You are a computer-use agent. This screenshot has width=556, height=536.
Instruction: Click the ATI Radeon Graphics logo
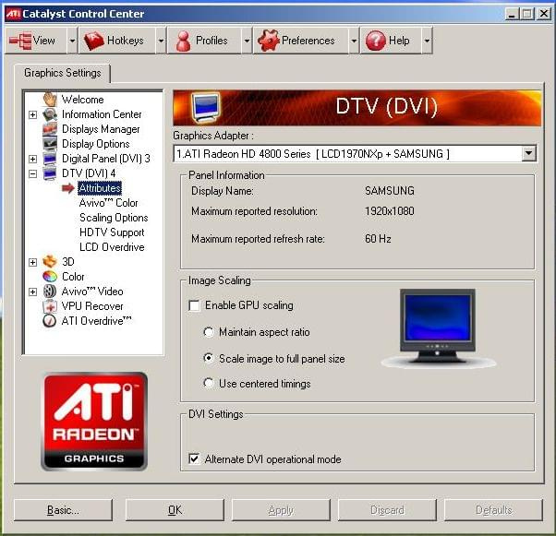94,422
